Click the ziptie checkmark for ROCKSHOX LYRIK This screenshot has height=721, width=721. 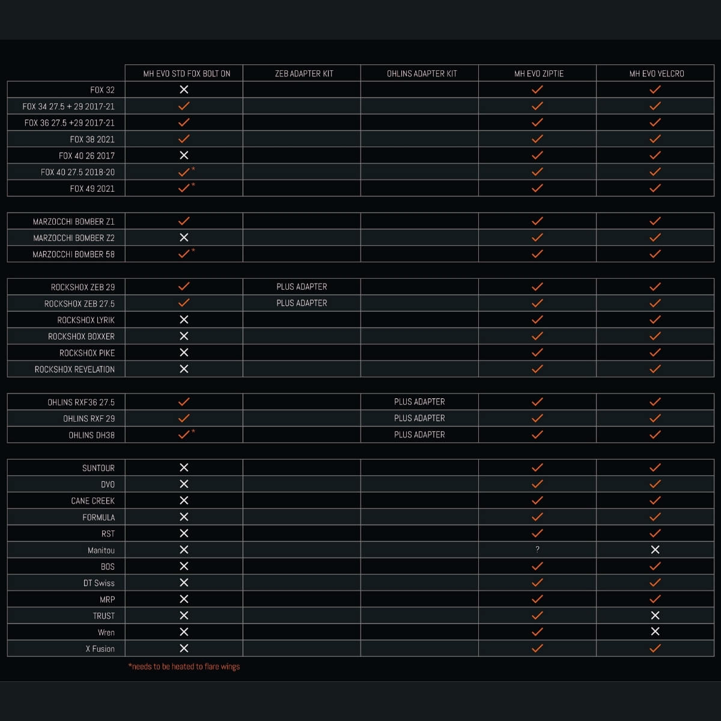537,320
